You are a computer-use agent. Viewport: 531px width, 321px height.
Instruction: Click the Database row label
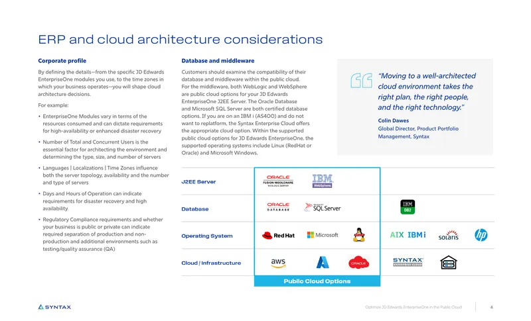coord(194,209)
